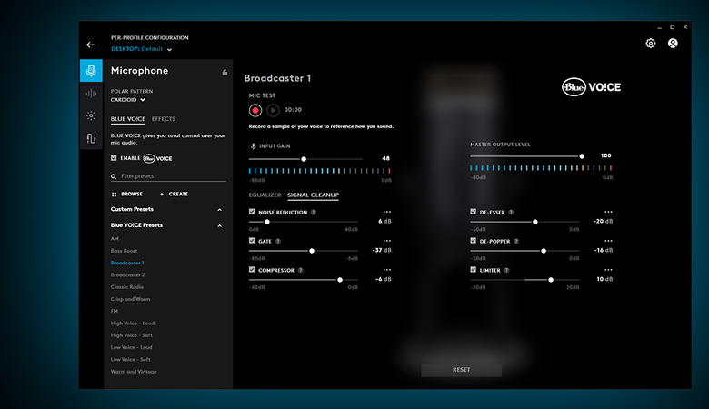Select the Warm and Vintage preset

(x=134, y=372)
